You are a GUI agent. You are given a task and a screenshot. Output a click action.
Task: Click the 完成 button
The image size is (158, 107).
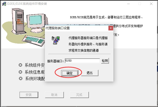pyautogui.click(x=79, y=95)
